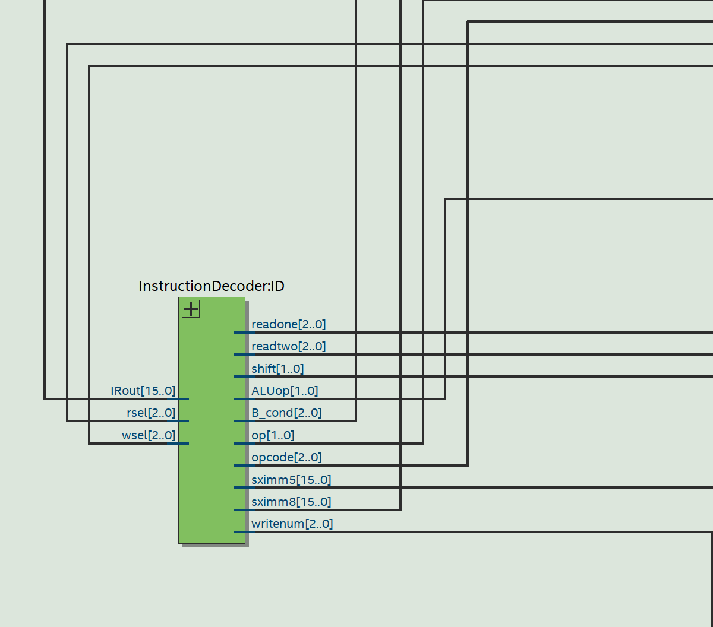Select the sximm5[15..0] output label
The width and height of the screenshot is (713, 627).
click(291, 479)
